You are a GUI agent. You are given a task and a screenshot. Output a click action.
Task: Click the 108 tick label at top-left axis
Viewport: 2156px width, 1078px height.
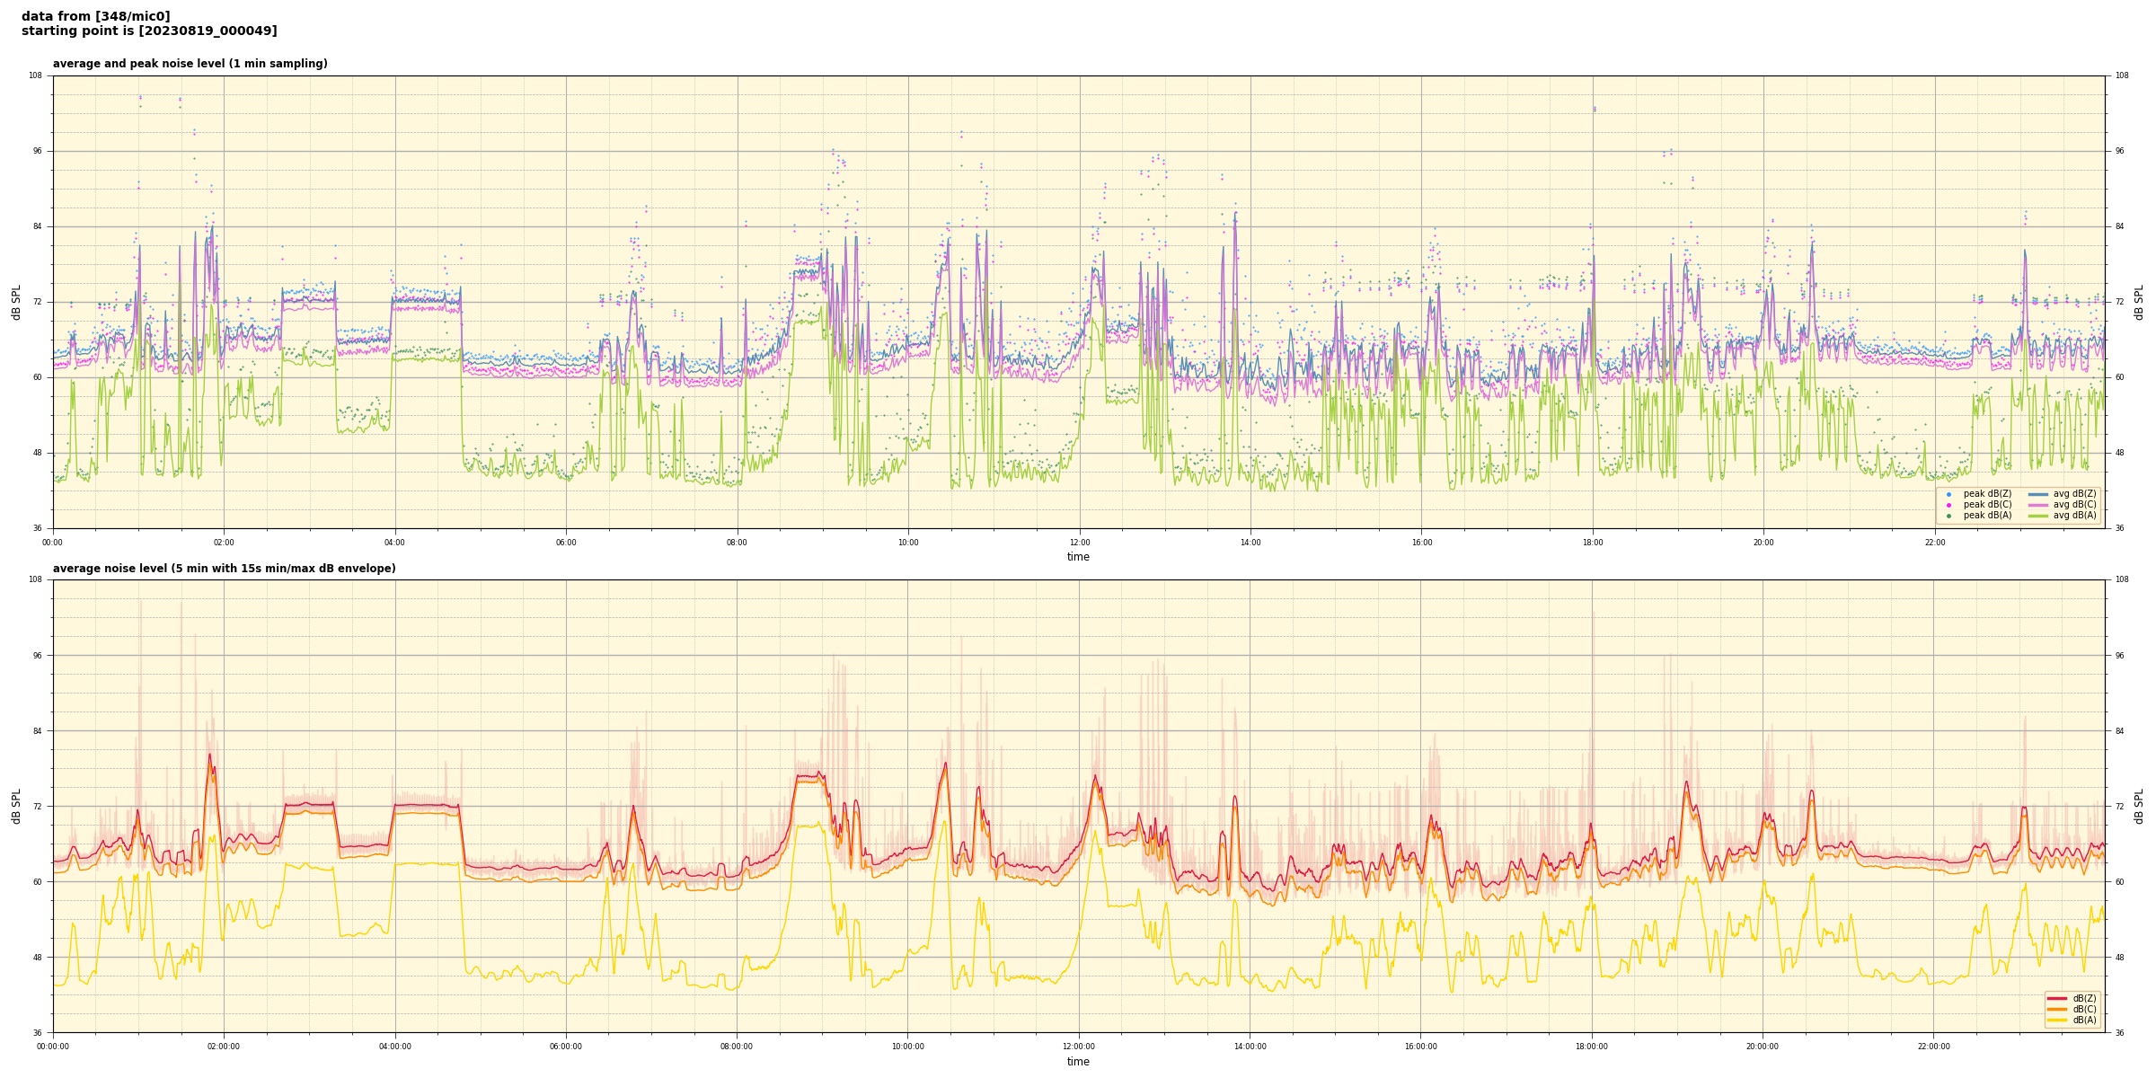[35, 75]
